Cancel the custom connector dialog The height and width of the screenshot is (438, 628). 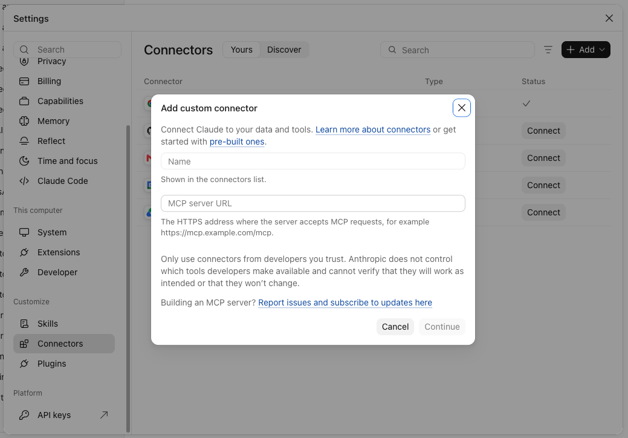click(395, 327)
